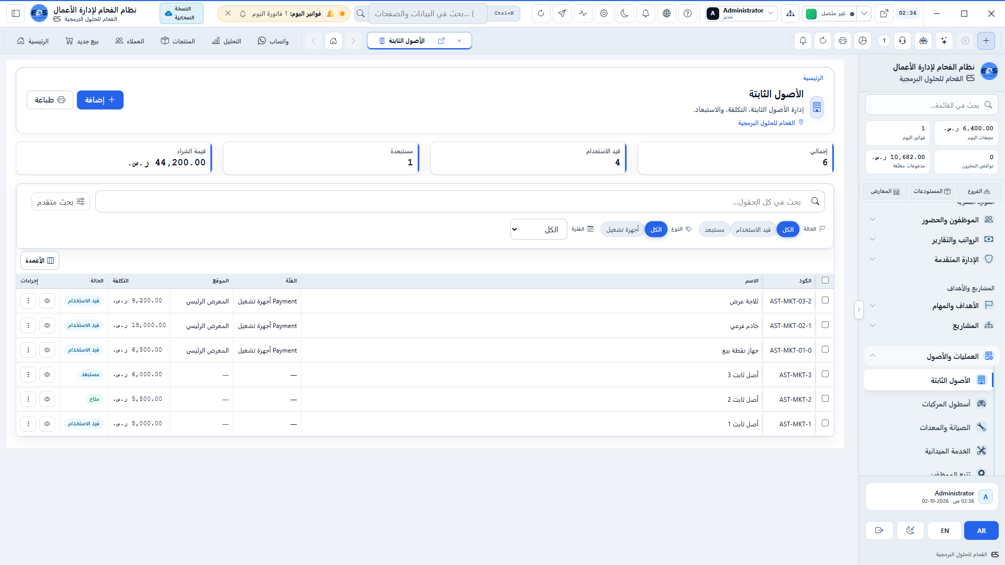Expand the الرواتب والتقارير sidebar section

click(932, 240)
